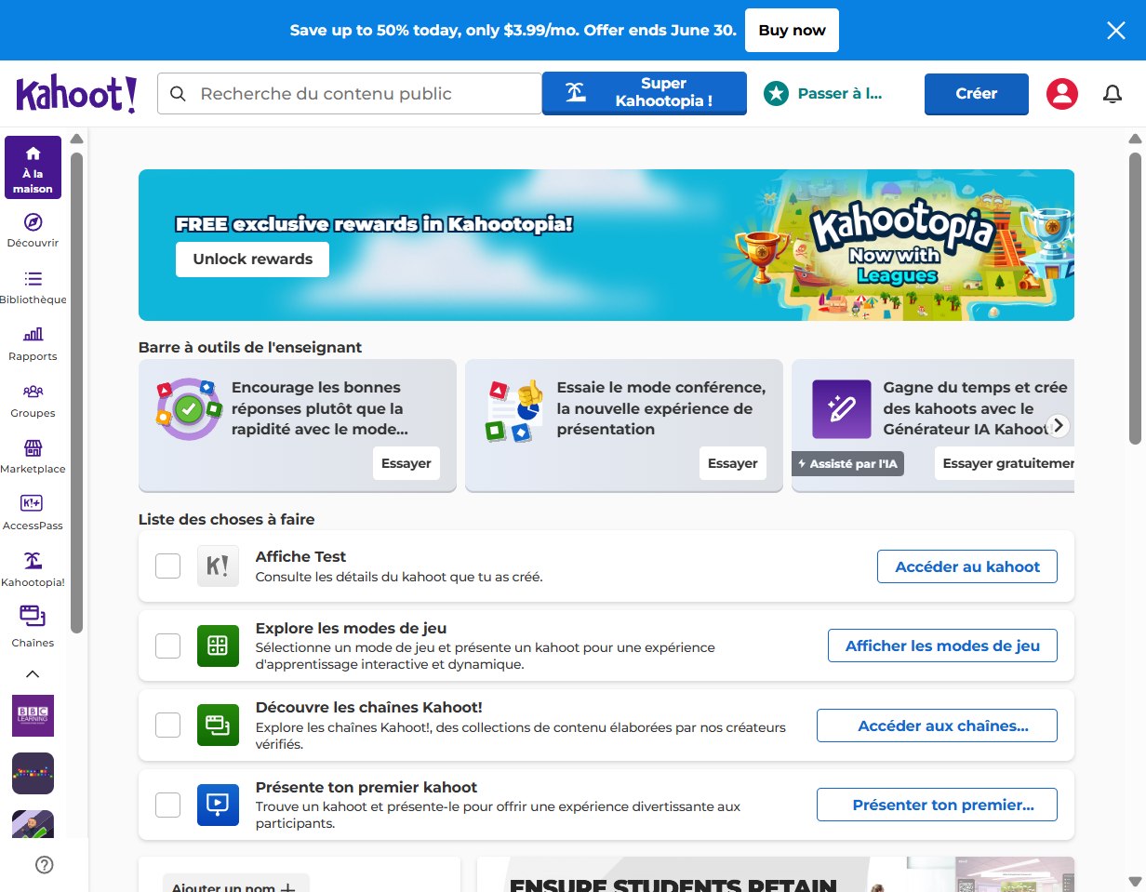Click main page scrollbar up arrow

click(x=1134, y=140)
